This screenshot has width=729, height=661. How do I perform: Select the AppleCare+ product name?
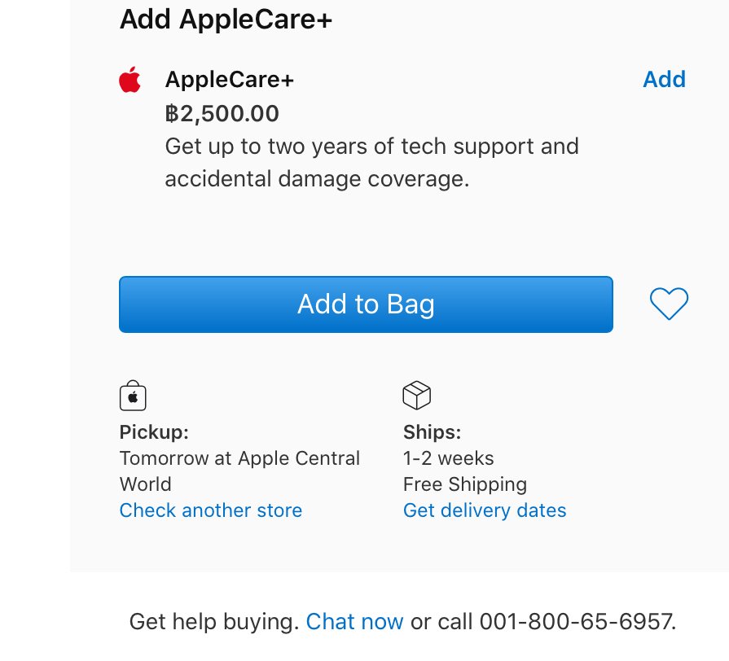(230, 80)
